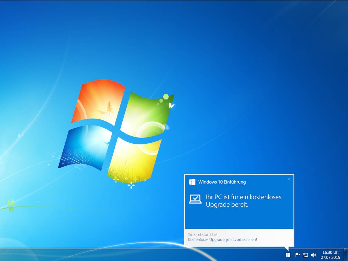Click the Windows logo in notification header
Screen dimensions: 348x261
[x=192, y=182]
